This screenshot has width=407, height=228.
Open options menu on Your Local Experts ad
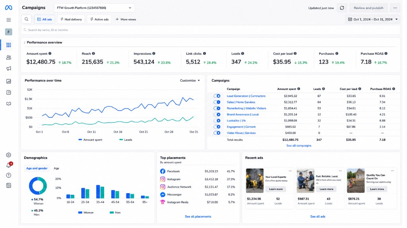click(290, 171)
